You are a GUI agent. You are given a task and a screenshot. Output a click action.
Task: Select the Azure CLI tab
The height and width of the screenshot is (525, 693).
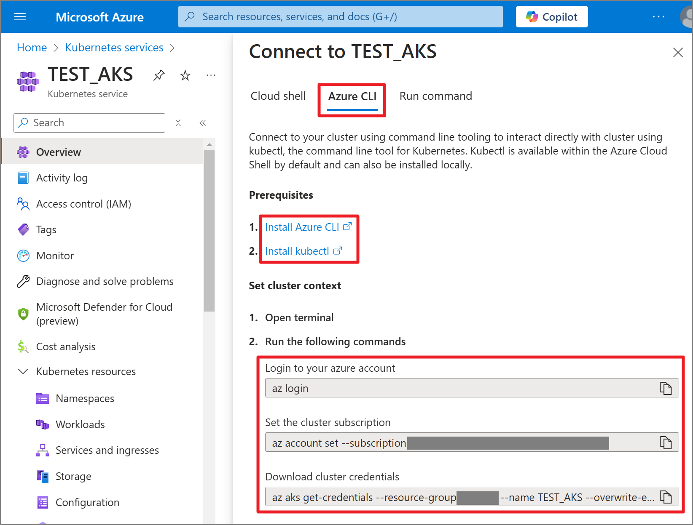(x=352, y=97)
